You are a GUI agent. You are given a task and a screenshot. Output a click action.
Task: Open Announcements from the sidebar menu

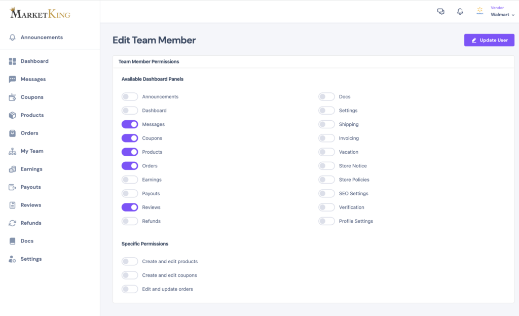(42, 38)
